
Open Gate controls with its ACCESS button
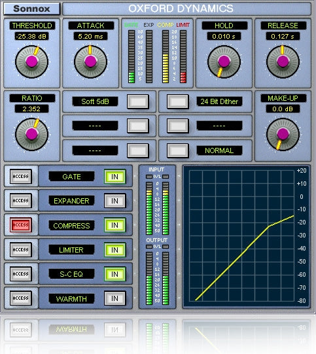[20, 176]
